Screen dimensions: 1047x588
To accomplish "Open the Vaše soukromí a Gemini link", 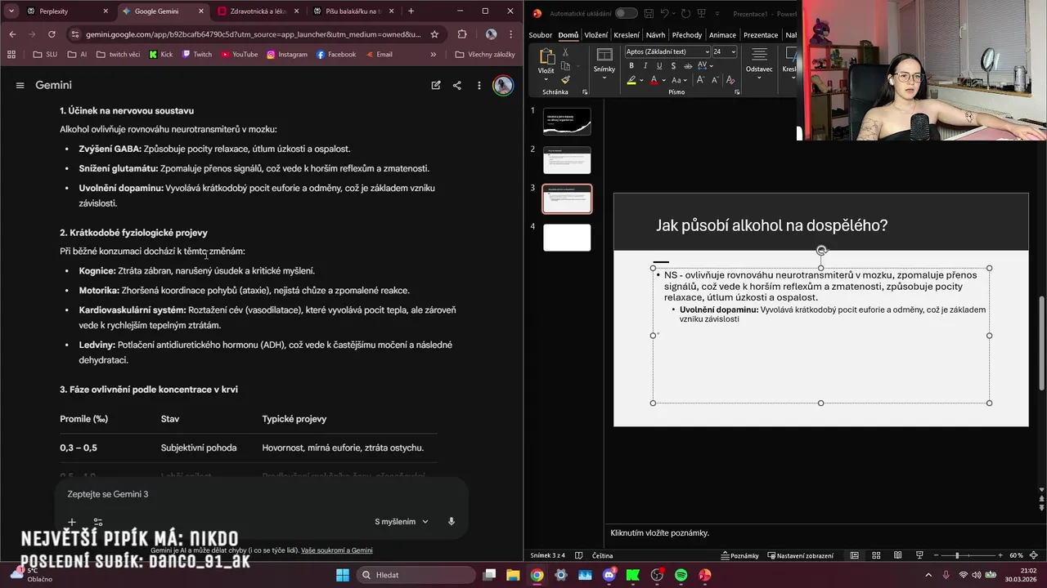I will click(x=336, y=550).
